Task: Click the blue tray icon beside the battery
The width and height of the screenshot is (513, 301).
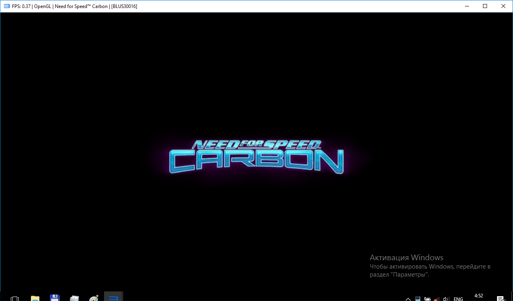Action: tap(418, 299)
